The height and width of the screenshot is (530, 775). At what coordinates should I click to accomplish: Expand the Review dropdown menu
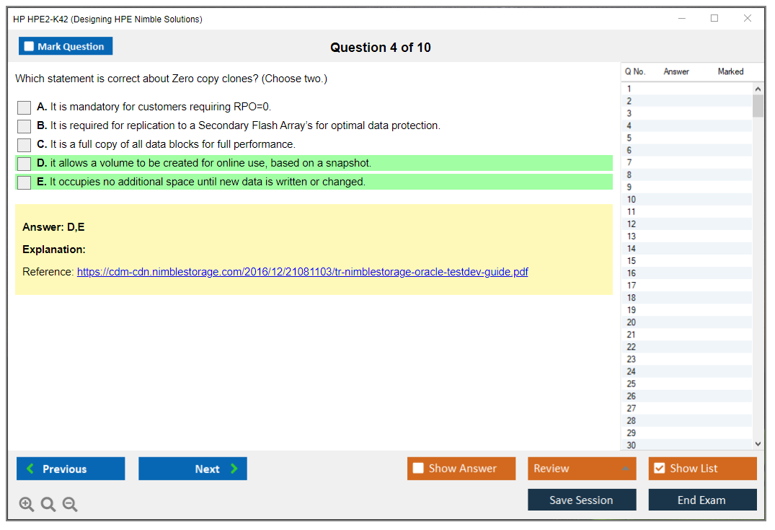click(x=625, y=469)
